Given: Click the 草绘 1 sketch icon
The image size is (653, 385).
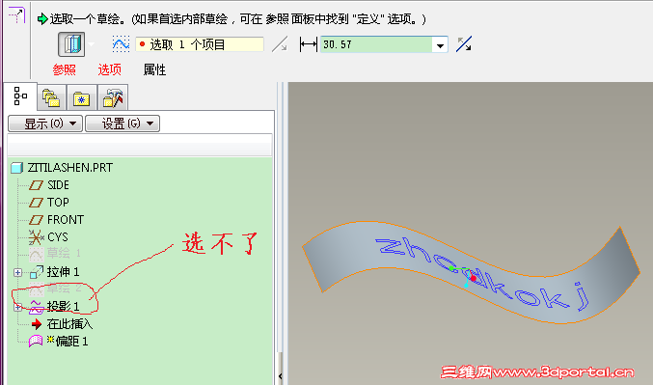Looking at the screenshot, I should (x=37, y=254).
